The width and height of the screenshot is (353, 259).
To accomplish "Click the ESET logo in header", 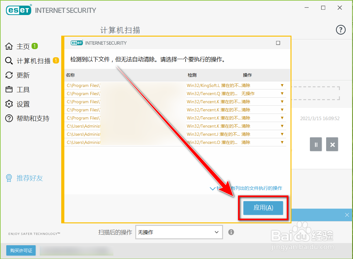I will point(19,10).
